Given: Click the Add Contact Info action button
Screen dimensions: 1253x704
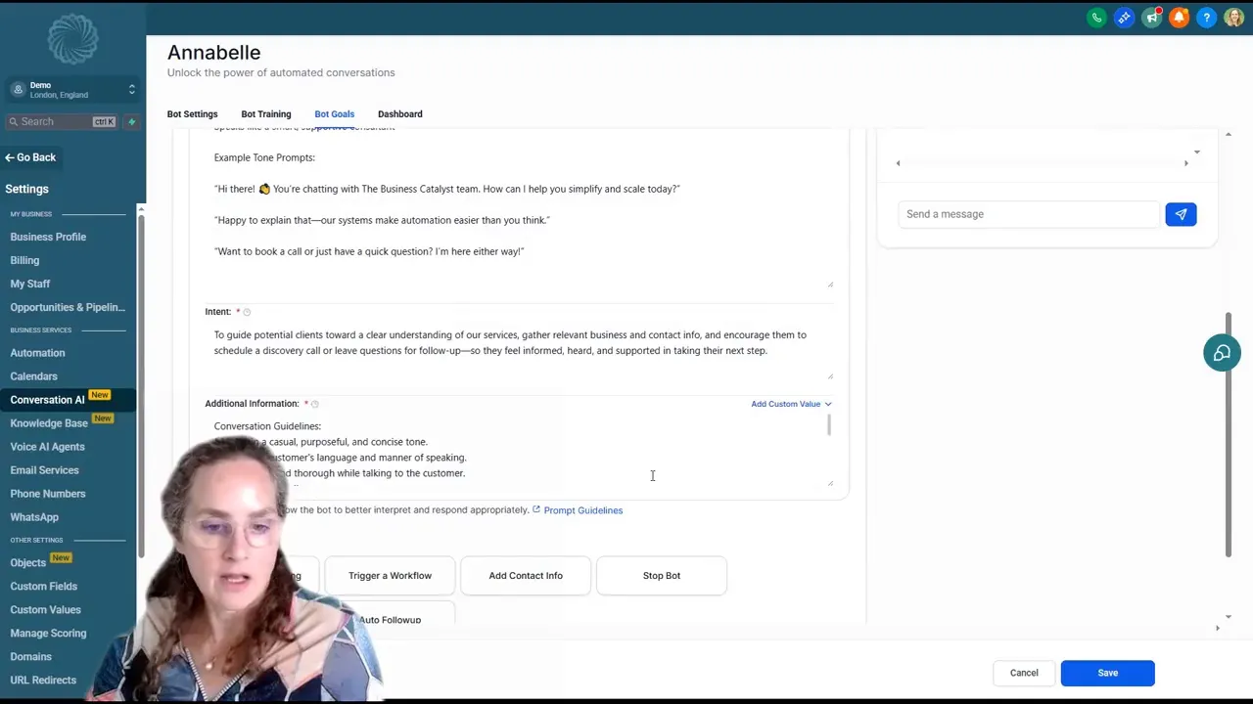Looking at the screenshot, I should [x=526, y=576].
